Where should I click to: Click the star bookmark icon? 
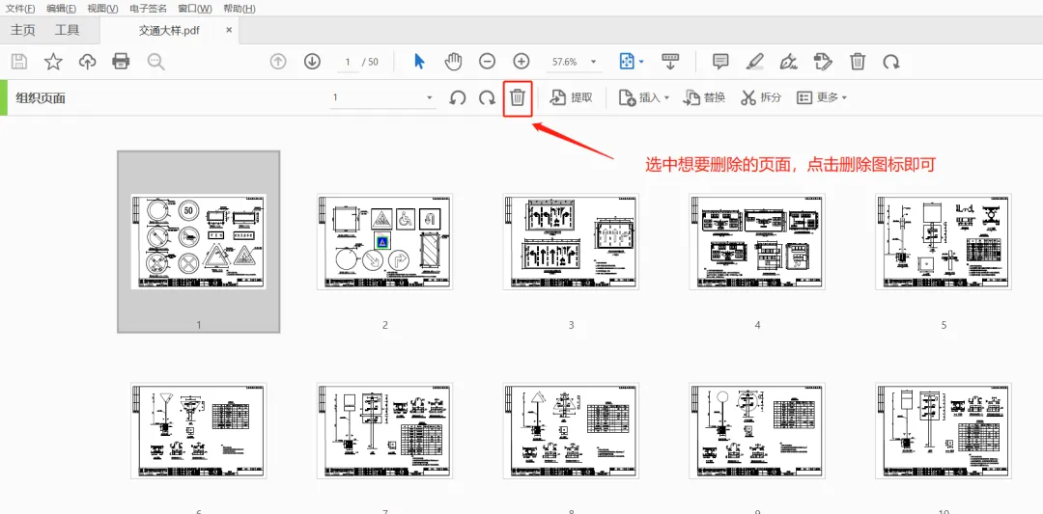click(53, 62)
